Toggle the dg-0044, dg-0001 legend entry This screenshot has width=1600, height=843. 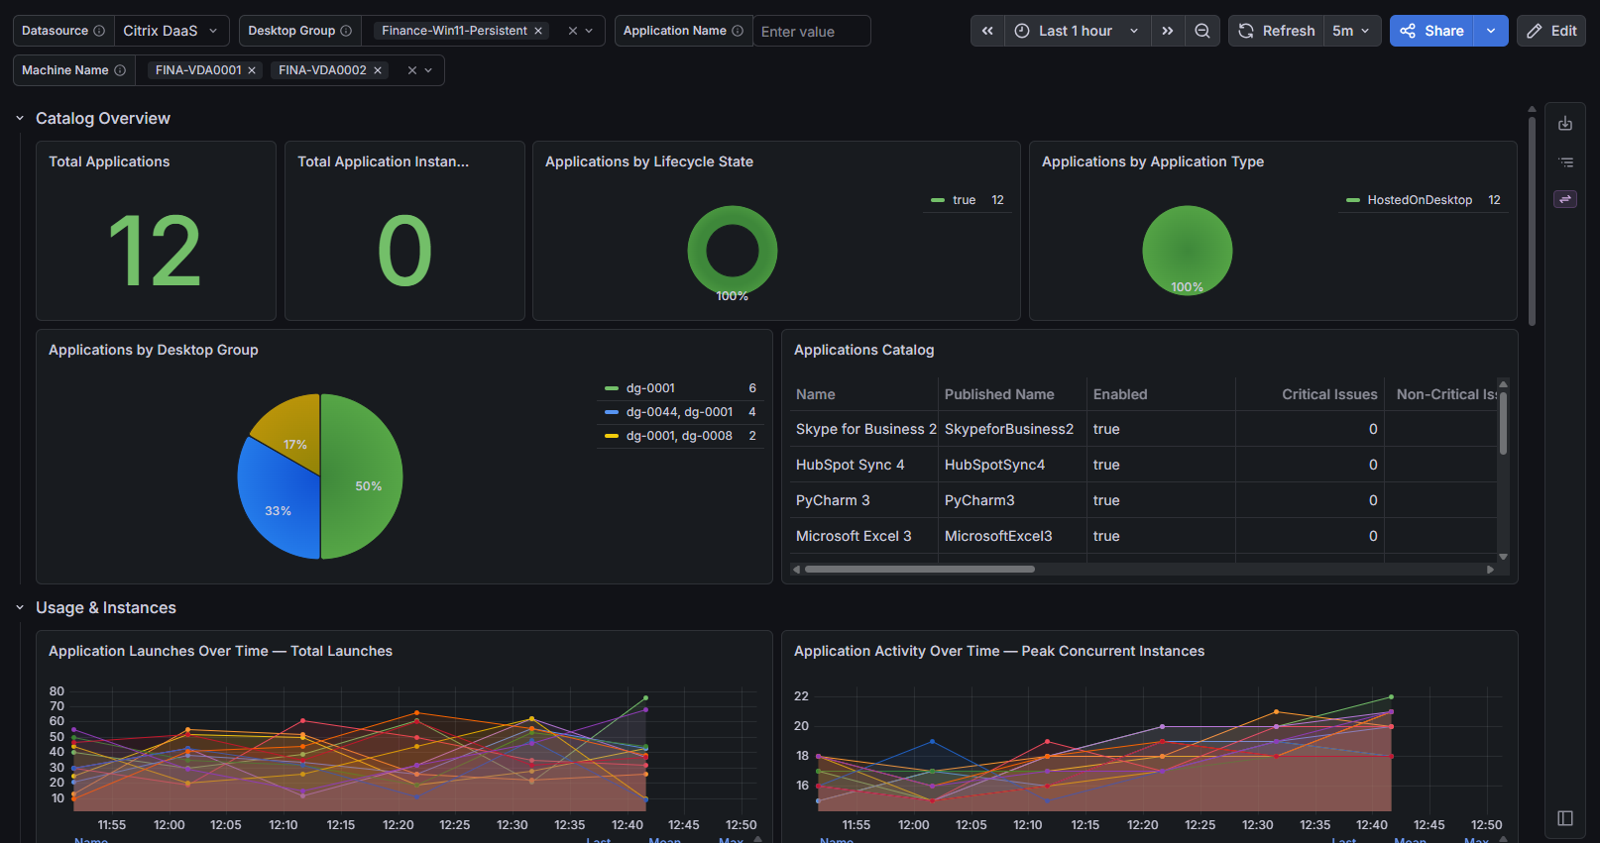click(679, 412)
